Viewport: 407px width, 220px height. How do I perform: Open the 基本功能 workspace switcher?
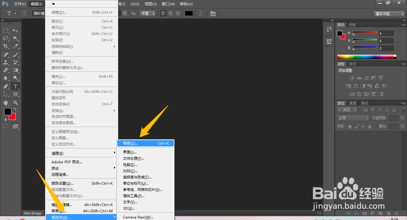pyautogui.click(x=389, y=13)
